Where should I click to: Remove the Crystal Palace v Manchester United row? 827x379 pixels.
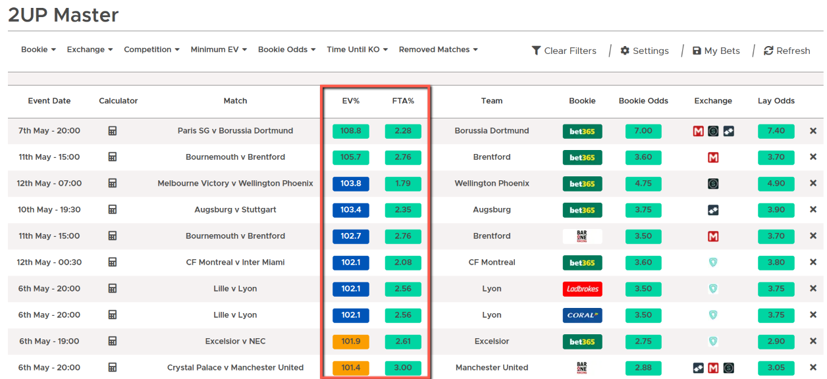tap(813, 368)
